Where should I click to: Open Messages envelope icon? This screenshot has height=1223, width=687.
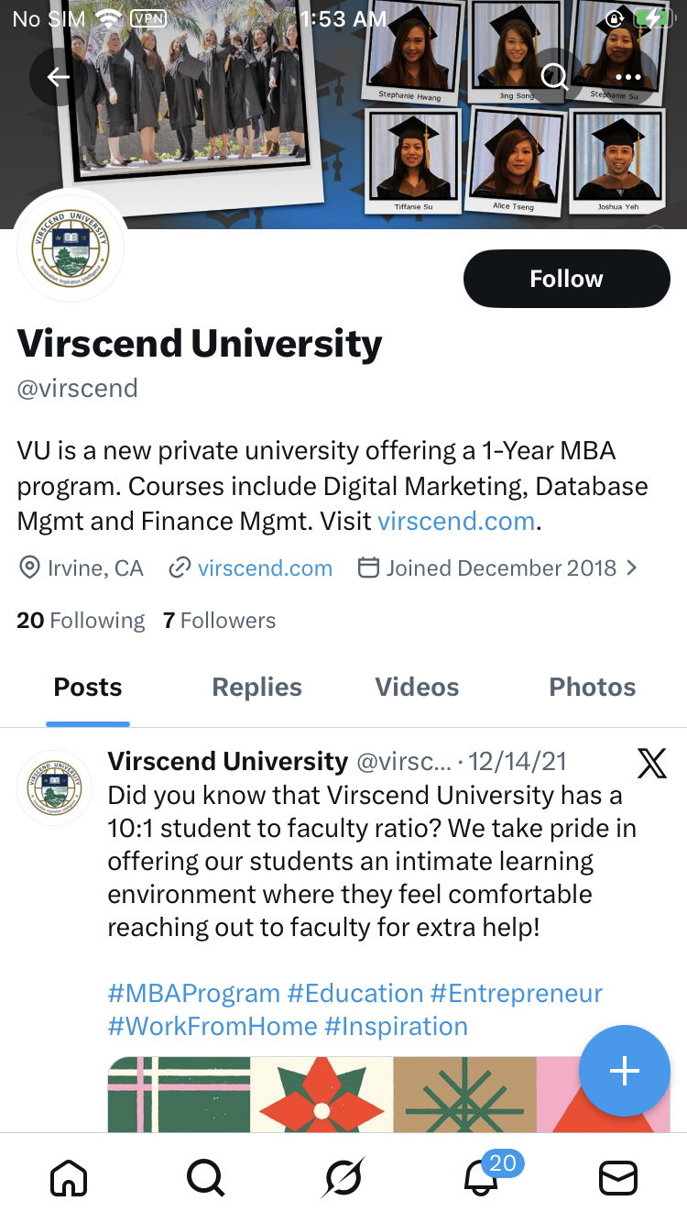pyautogui.click(x=618, y=1178)
